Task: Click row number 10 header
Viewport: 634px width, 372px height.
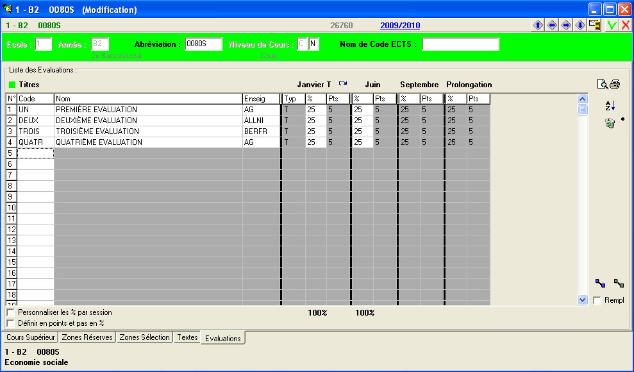Action: pyautogui.click(x=12, y=208)
